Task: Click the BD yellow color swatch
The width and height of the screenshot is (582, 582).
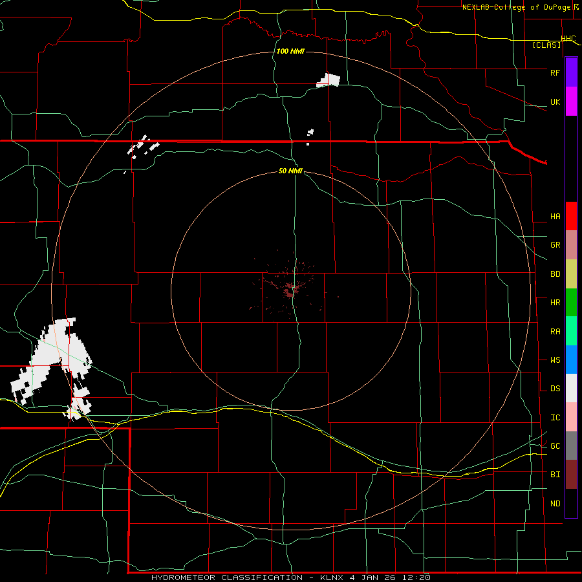Action: (x=571, y=274)
